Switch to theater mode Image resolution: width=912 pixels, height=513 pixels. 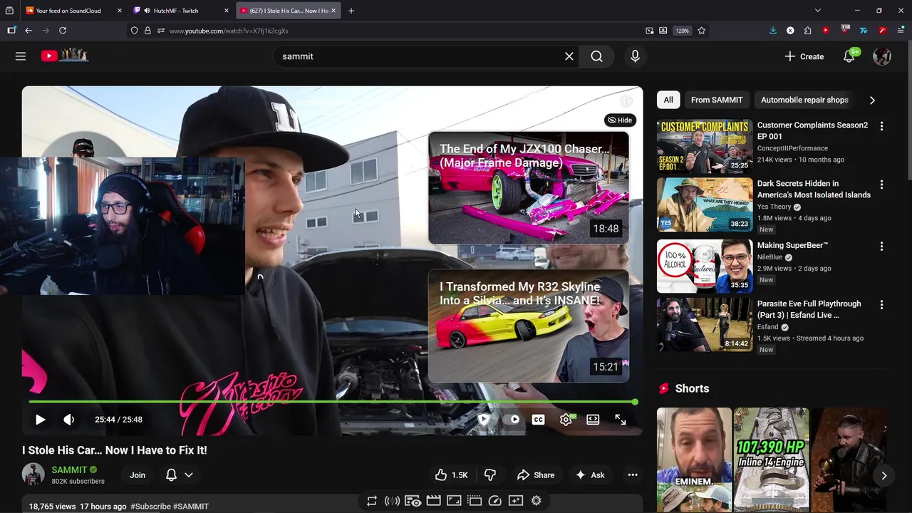pos(593,420)
